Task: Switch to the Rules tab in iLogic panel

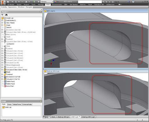Action: 4,104
